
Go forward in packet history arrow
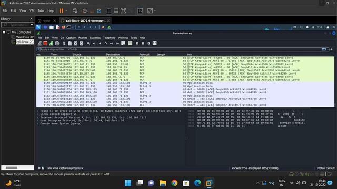pos(100,43)
